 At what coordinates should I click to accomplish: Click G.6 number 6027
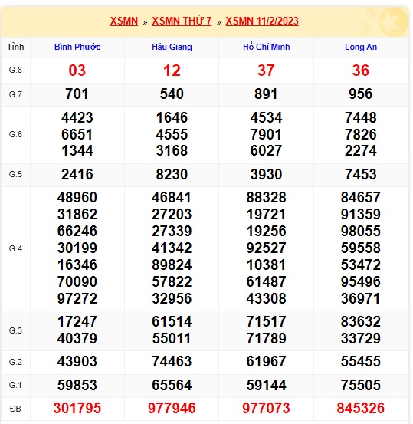click(266, 150)
